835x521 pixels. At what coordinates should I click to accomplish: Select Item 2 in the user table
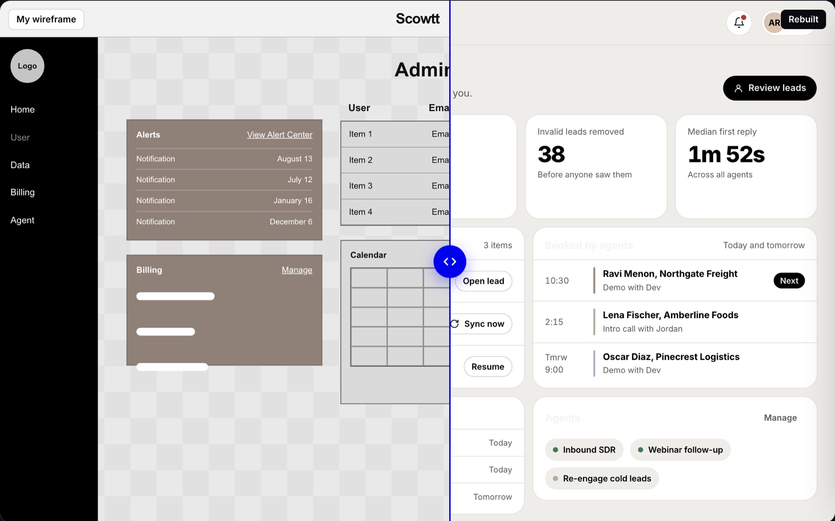pyautogui.click(x=395, y=160)
